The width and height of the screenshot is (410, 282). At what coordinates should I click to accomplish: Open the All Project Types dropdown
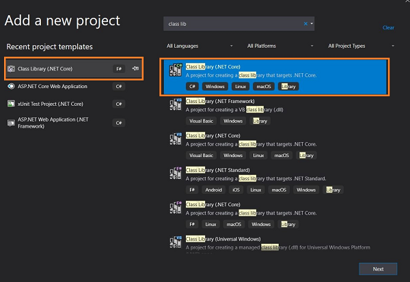coord(361,46)
